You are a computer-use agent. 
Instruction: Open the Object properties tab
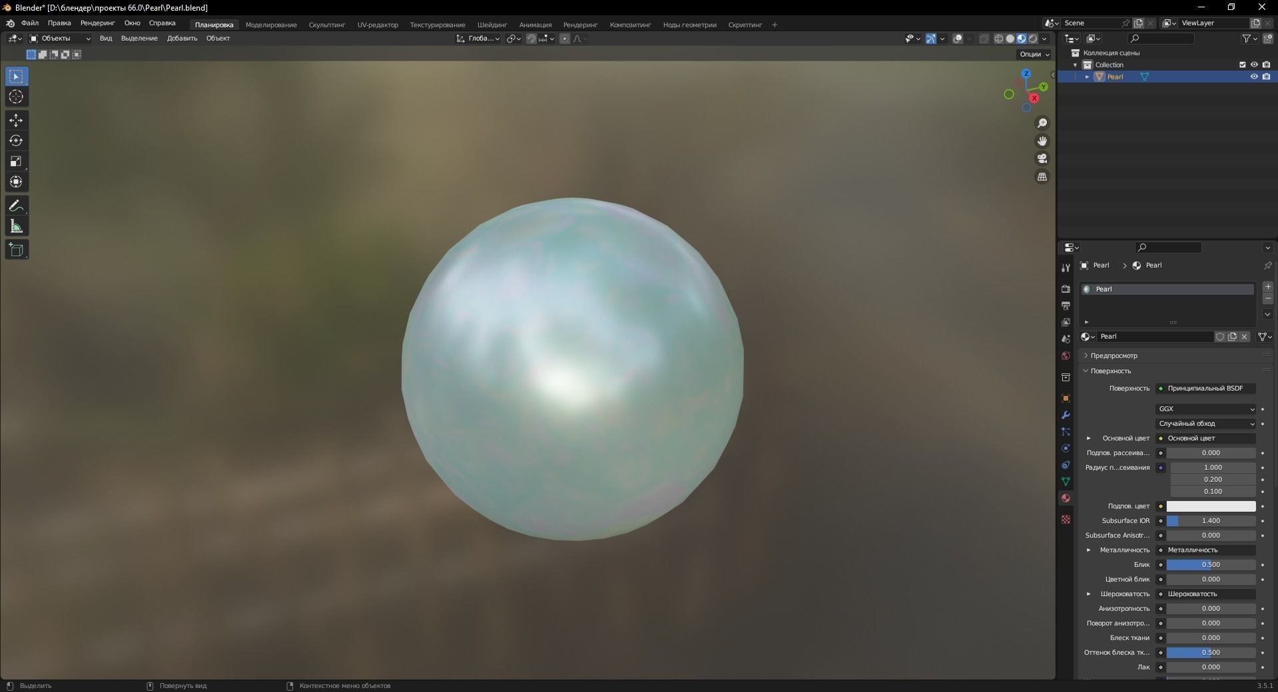[1066, 398]
